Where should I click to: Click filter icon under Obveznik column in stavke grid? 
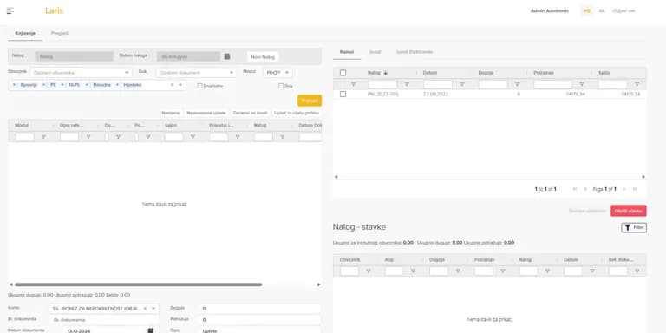click(x=369, y=271)
